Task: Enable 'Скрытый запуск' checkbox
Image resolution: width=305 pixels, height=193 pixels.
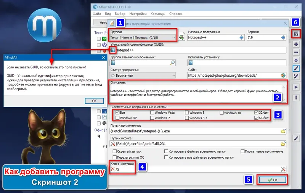Action: click(x=115, y=151)
